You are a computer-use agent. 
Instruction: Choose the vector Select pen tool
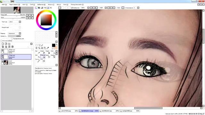(48, 56)
